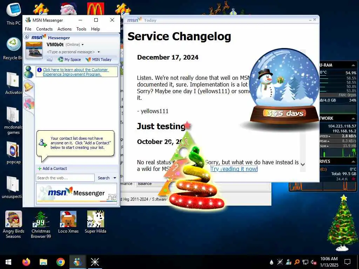
Task: Click the orange magnifier tray icon
Action: (x=297, y=262)
